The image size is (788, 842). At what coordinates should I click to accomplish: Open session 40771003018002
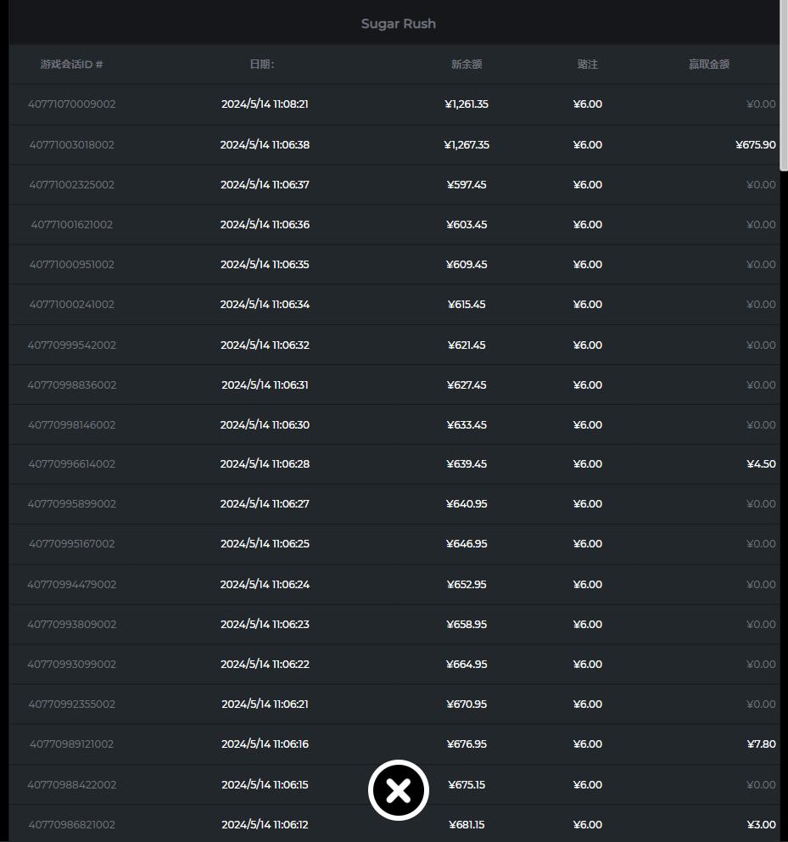click(x=72, y=145)
